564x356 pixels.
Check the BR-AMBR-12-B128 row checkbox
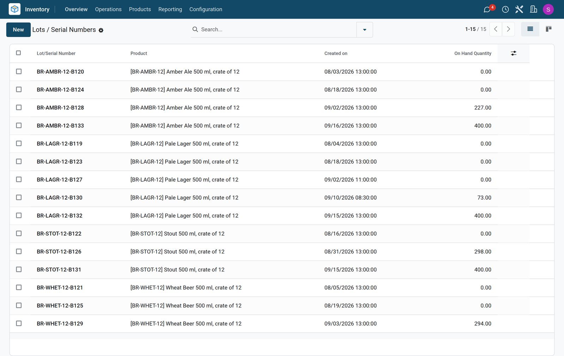pyautogui.click(x=19, y=107)
